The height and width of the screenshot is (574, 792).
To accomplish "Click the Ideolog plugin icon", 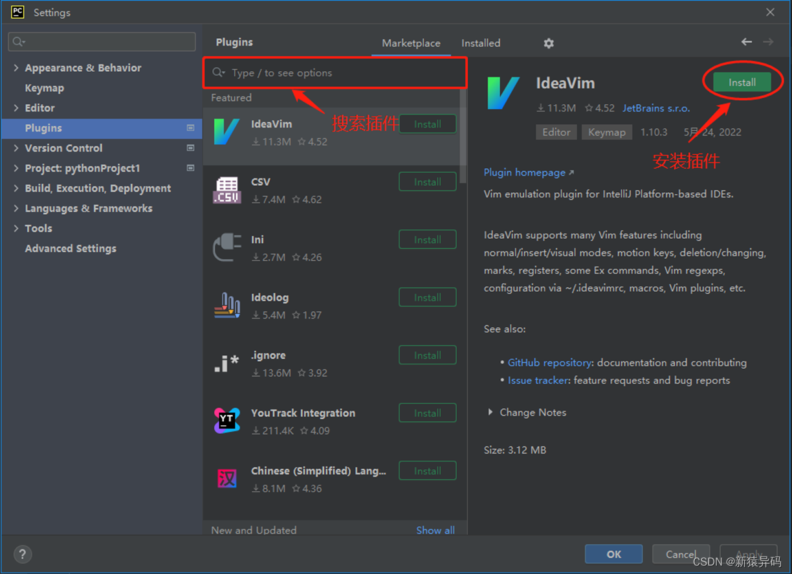I will (x=226, y=304).
